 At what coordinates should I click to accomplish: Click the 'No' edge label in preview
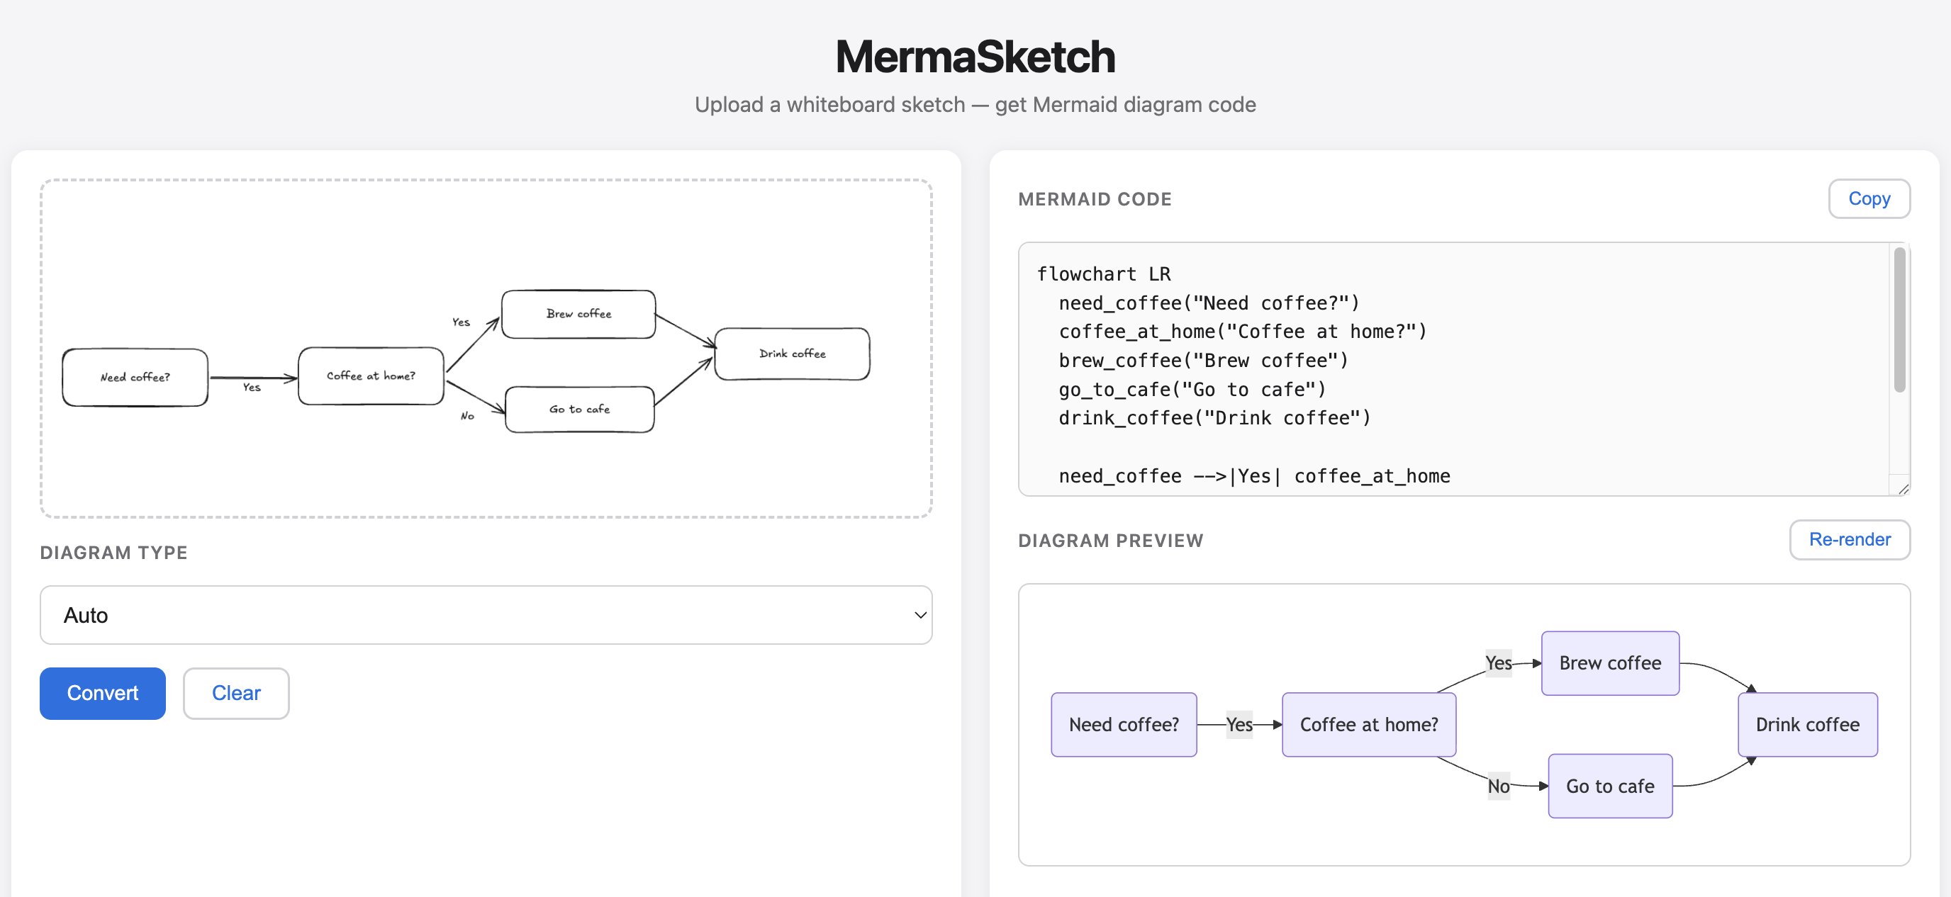[1498, 786]
